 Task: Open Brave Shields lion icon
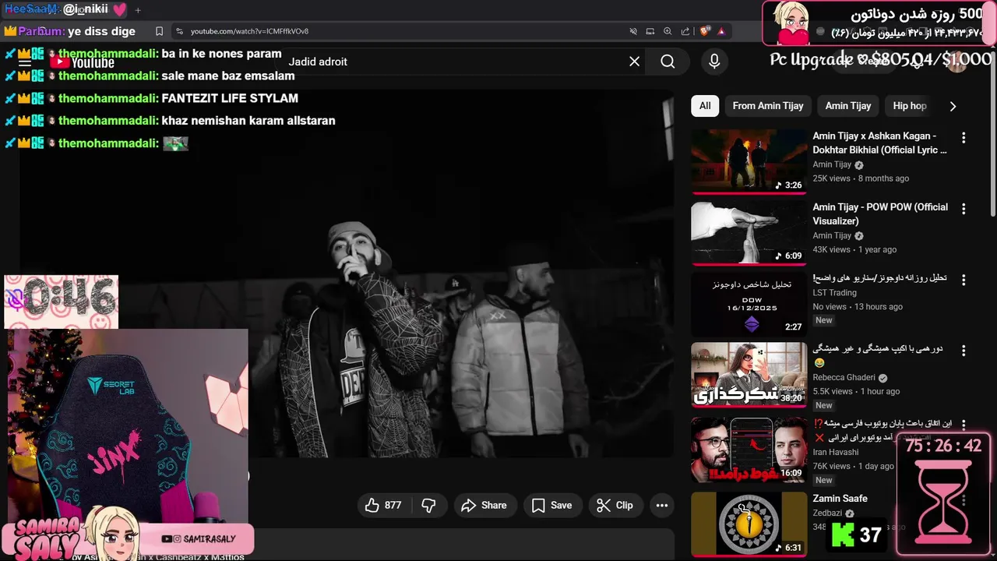coord(705,31)
